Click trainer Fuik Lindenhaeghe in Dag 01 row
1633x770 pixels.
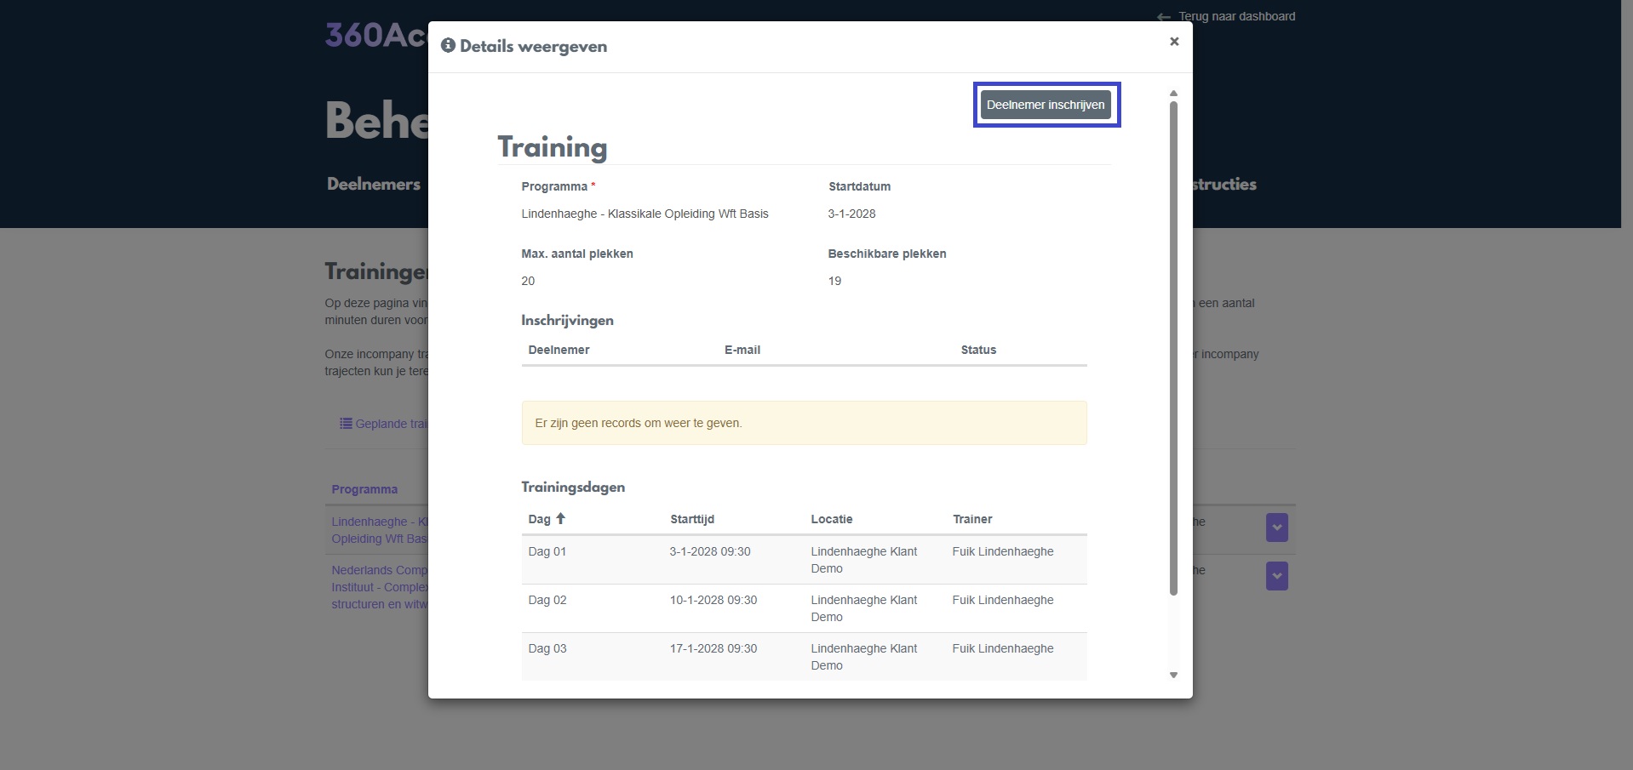click(x=1003, y=551)
